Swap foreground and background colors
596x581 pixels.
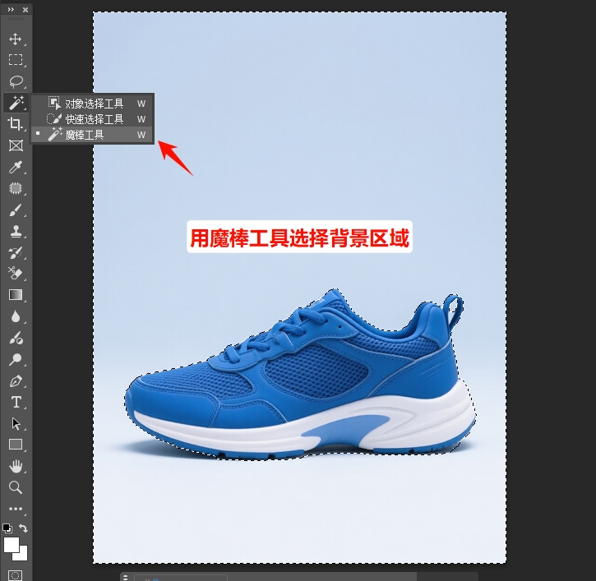23,528
